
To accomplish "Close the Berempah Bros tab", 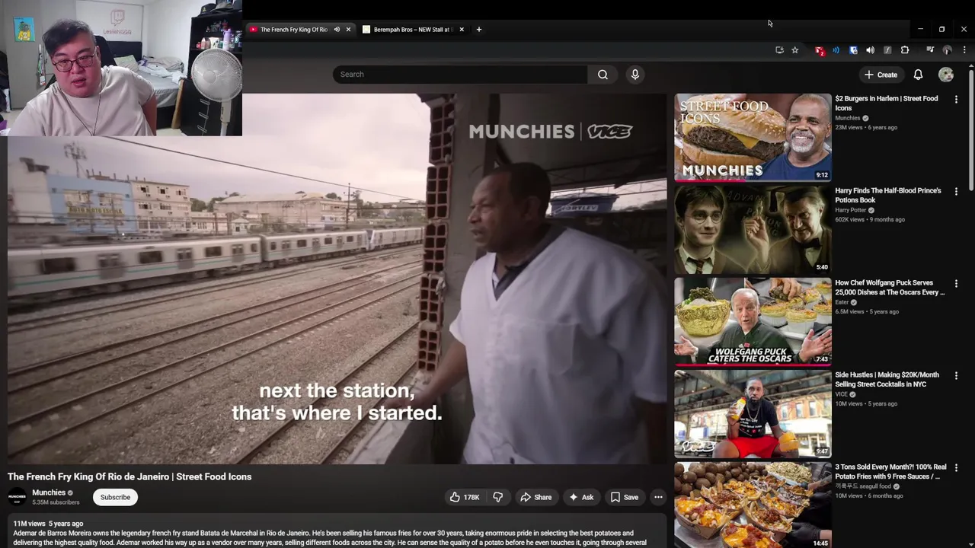I will 462,30.
